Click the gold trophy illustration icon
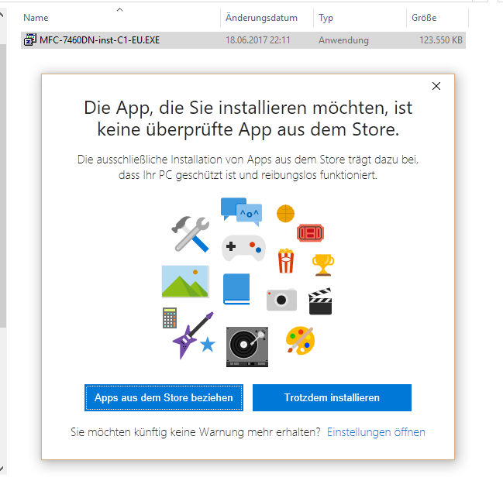The width and height of the screenshot is (503, 481). point(323,265)
